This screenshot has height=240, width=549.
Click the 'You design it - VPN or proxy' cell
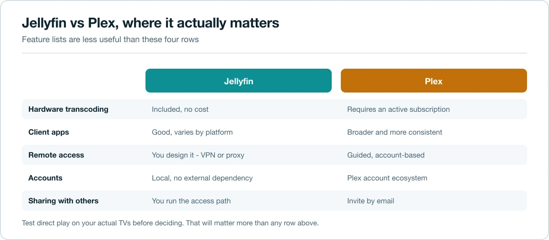pyautogui.click(x=198, y=155)
